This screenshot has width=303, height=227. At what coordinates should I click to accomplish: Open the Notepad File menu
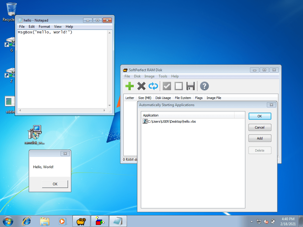click(22, 27)
